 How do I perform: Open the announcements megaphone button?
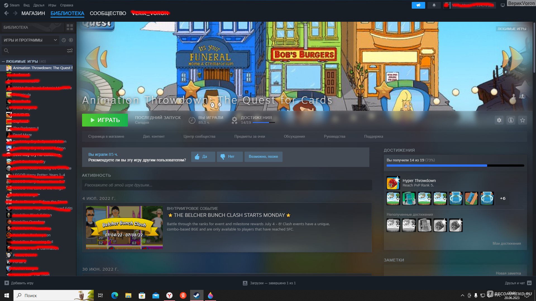click(x=418, y=5)
